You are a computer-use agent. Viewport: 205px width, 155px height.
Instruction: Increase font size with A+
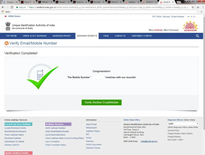(x=188, y=17)
